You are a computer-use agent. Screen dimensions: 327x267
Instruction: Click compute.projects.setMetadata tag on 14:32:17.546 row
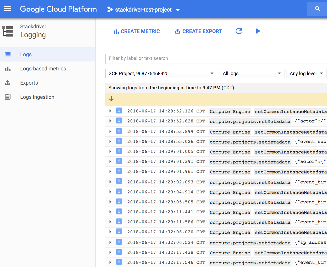pyautogui.click(x=250, y=263)
